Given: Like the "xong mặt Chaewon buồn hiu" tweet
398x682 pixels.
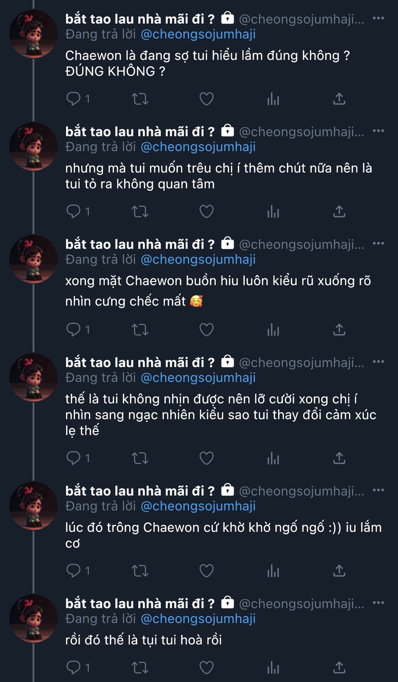Looking at the screenshot, I should tap(206, 330).
